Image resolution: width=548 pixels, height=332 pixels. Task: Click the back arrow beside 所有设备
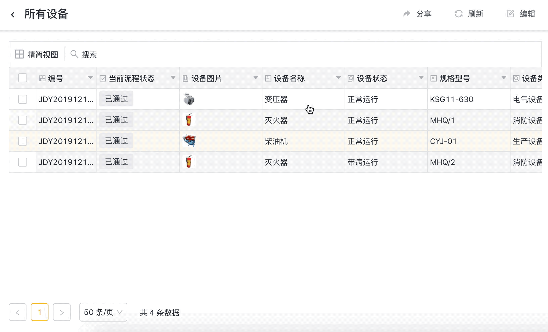click(13, 15)
